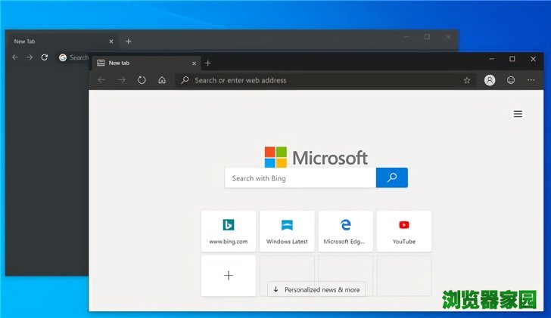Image resolution: width=551 pixels, height=318 pixels.
Task: Click the forward arrow in Edge
Action: click(121, 80)
